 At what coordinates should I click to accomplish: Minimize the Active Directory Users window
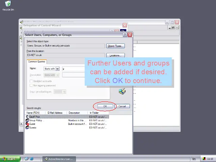[x=167, y=22]
